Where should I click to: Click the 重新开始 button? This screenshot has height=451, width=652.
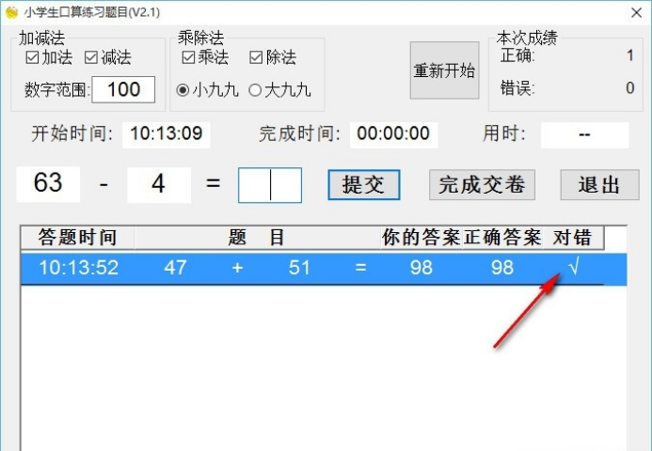pos(444,70)
